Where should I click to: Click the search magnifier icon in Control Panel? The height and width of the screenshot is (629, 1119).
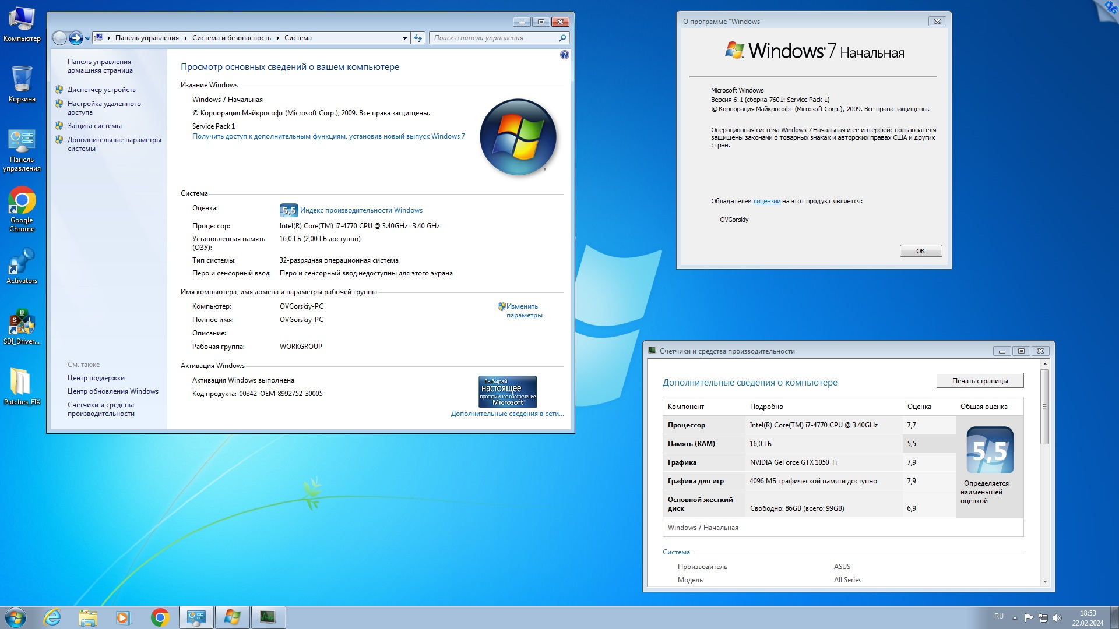[562, 38]
